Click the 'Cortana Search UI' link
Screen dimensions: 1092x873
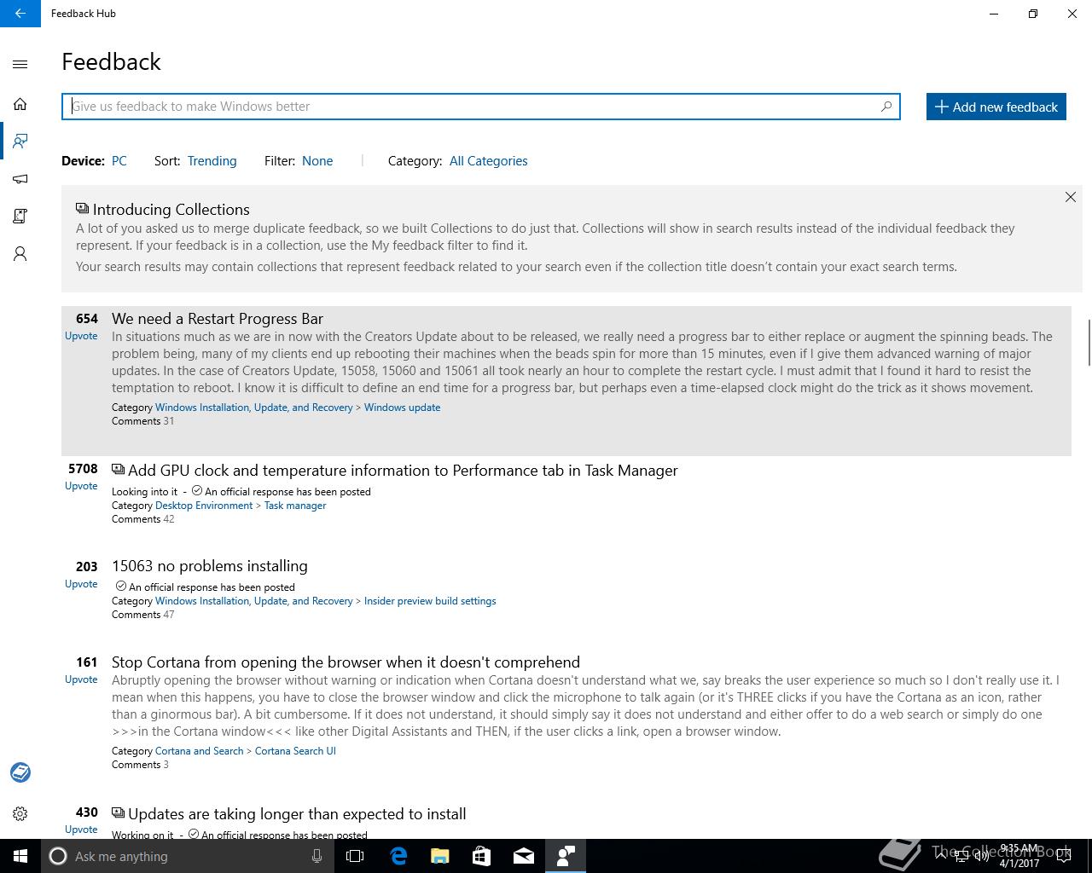click(x=295, y=751)
